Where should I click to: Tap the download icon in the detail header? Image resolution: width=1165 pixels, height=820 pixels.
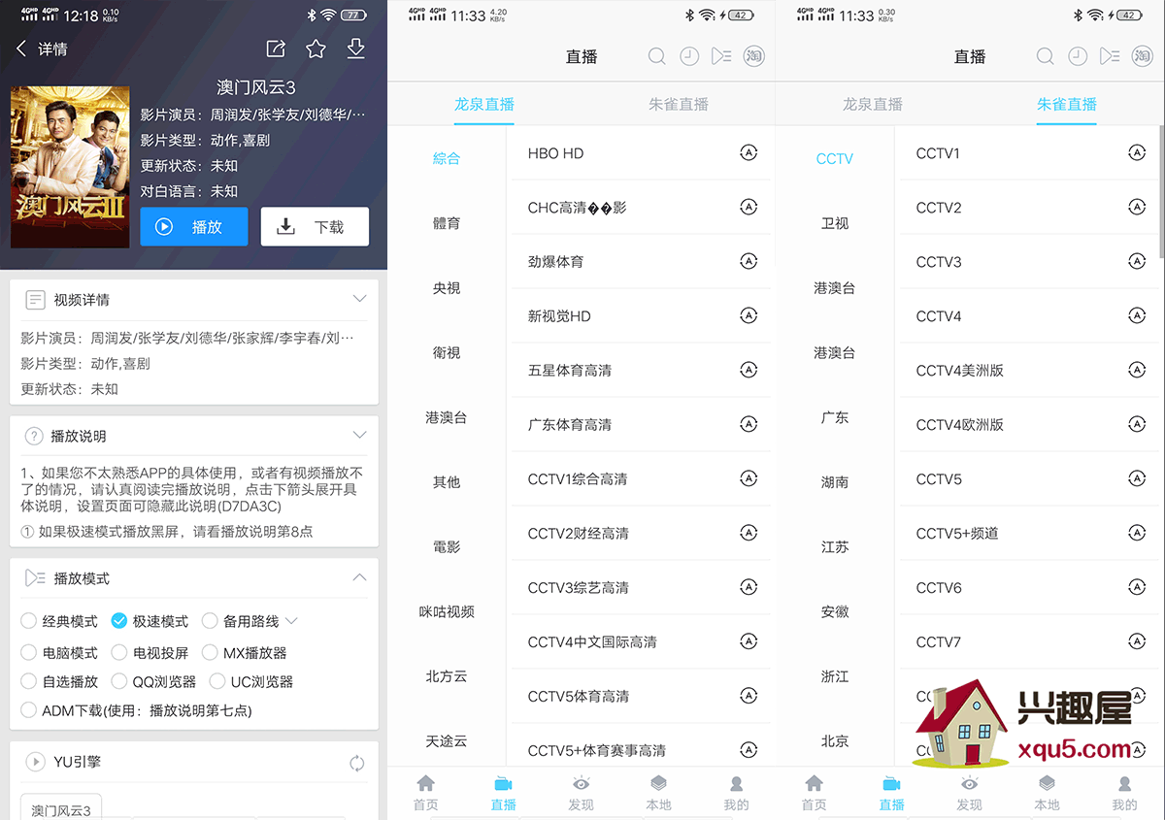pos(356,49)
